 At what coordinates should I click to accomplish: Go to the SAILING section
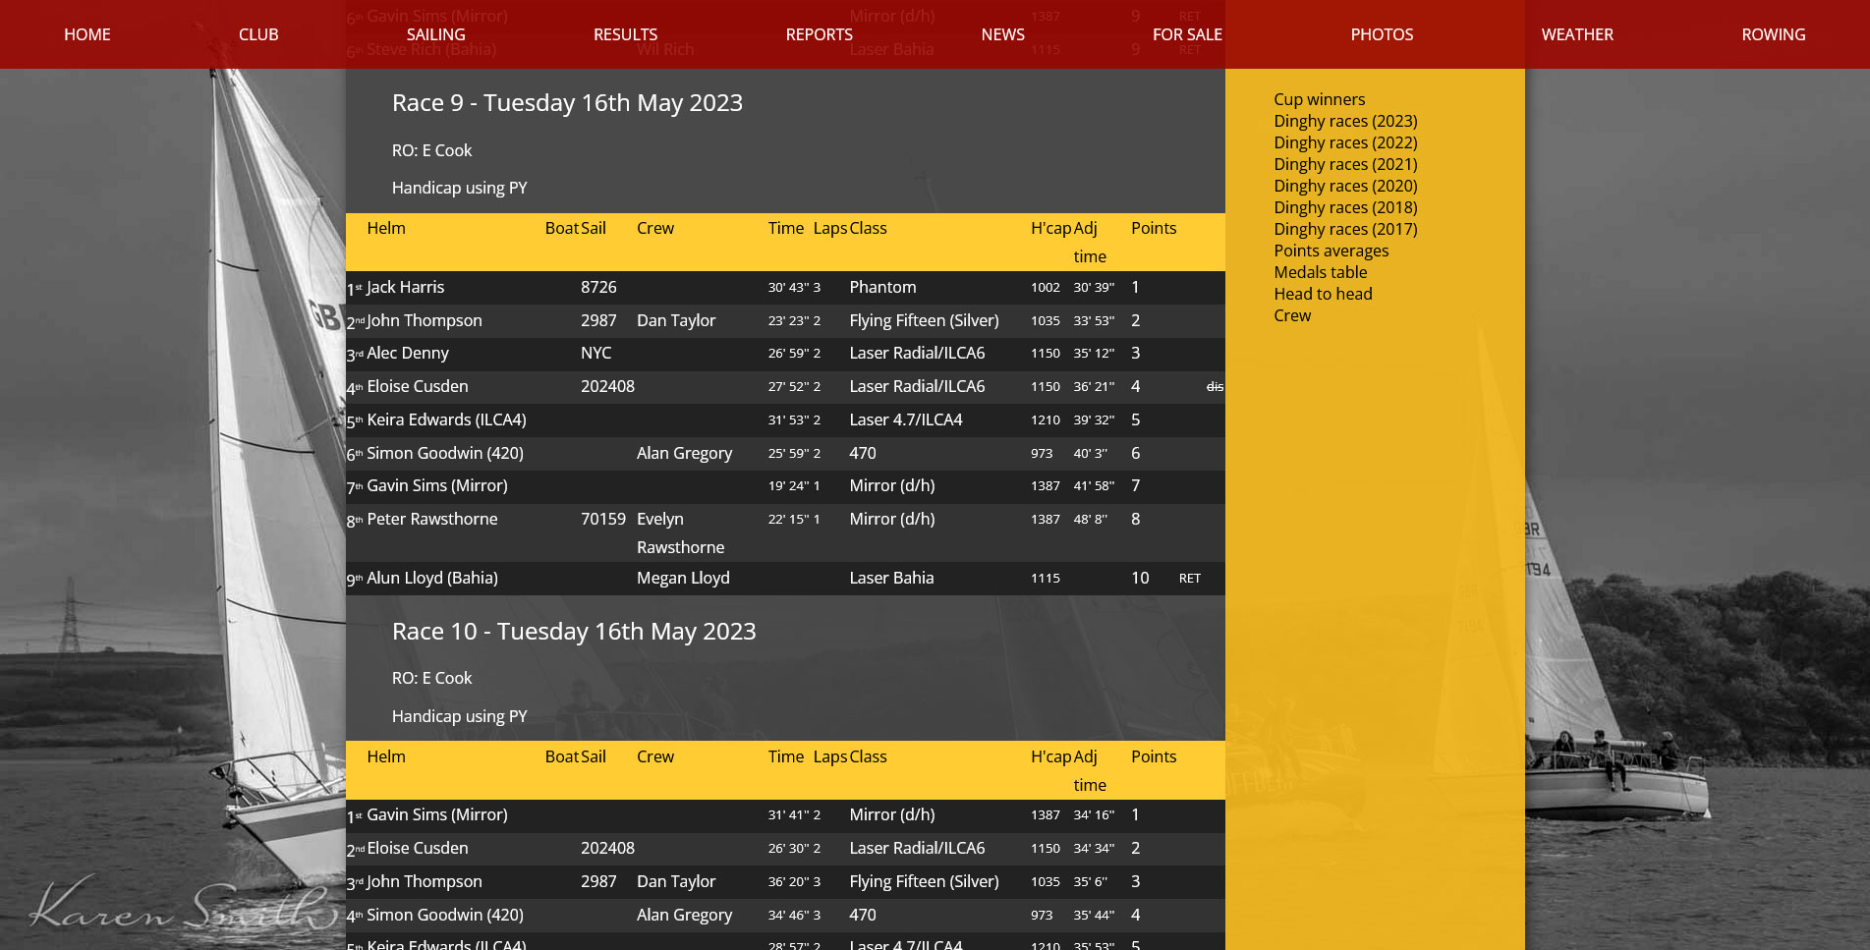pyautogui.click(x=435, y=34)
